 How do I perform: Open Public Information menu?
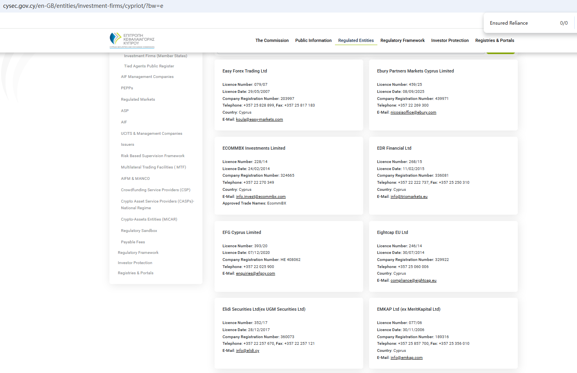(313, 40)
